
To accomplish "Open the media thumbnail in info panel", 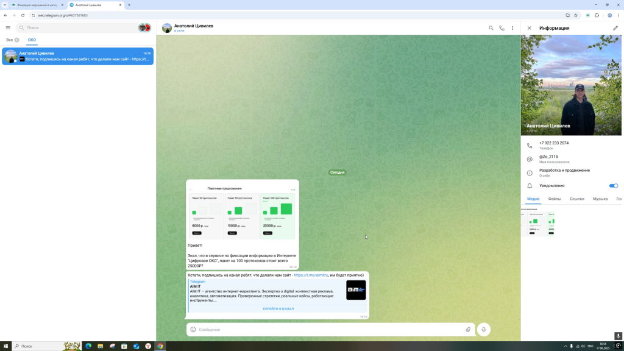I will [x=538, y=223].
